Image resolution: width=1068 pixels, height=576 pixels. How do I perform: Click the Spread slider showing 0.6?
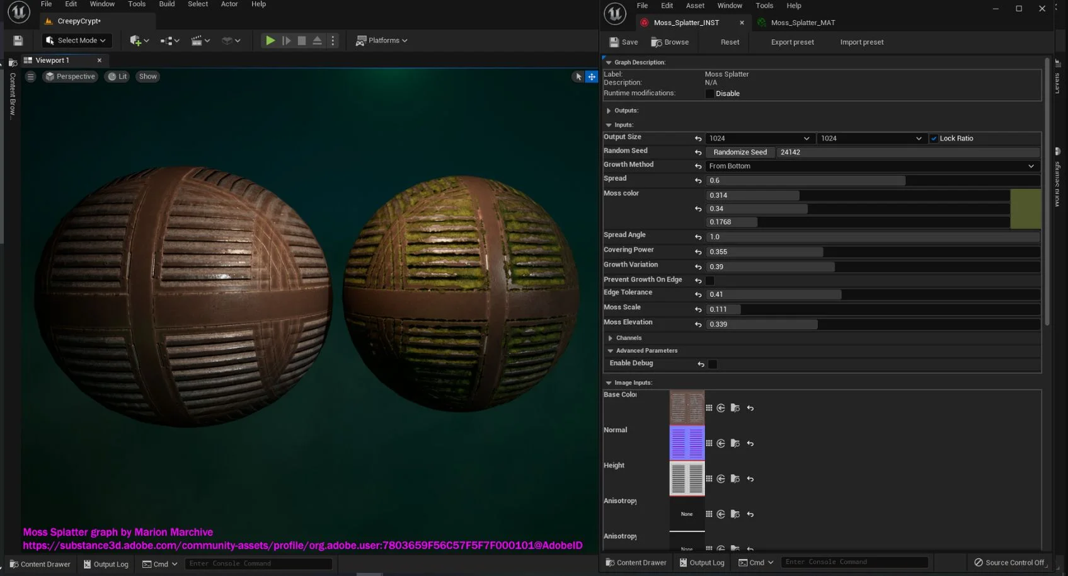coord(872,180)
